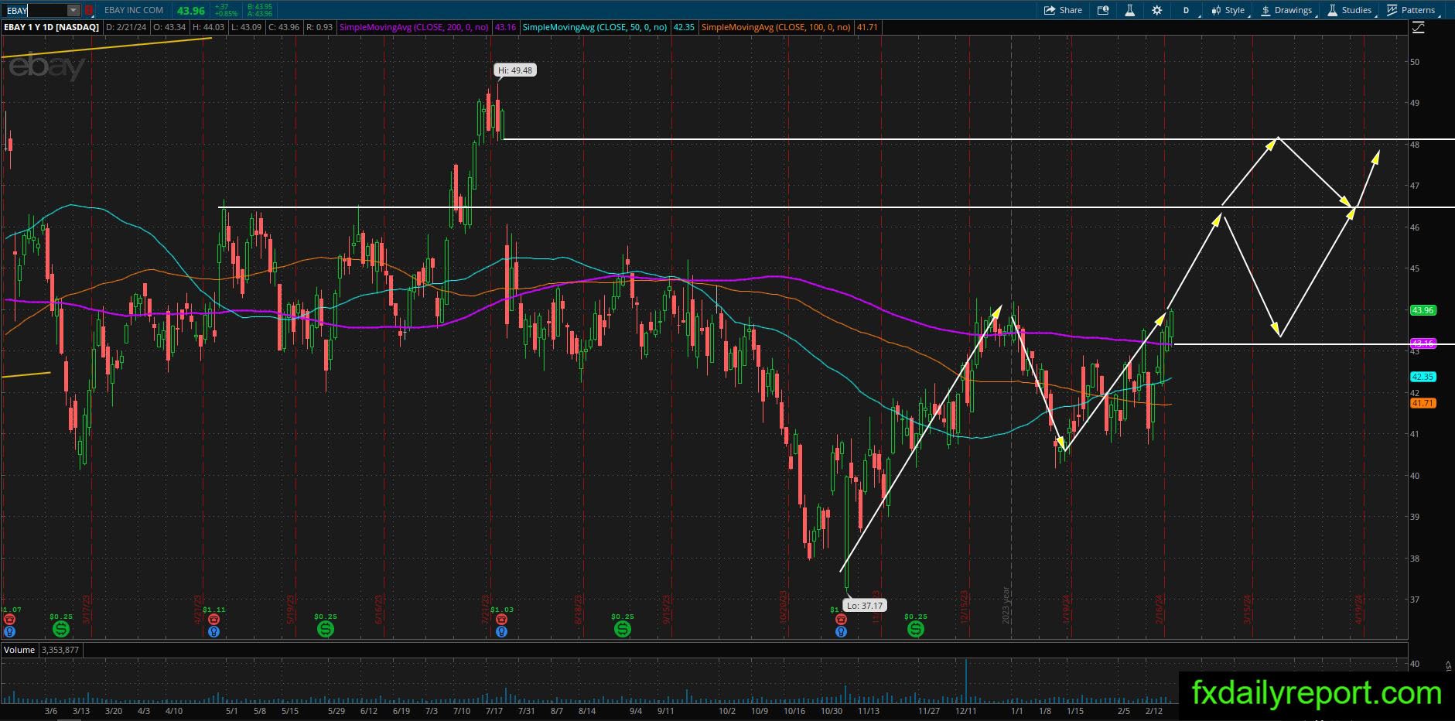Viewport: 1455px width, 721px height.
Task: Click the blue lightbulb icon at the chart's left edge
Action: pos(9,631)
